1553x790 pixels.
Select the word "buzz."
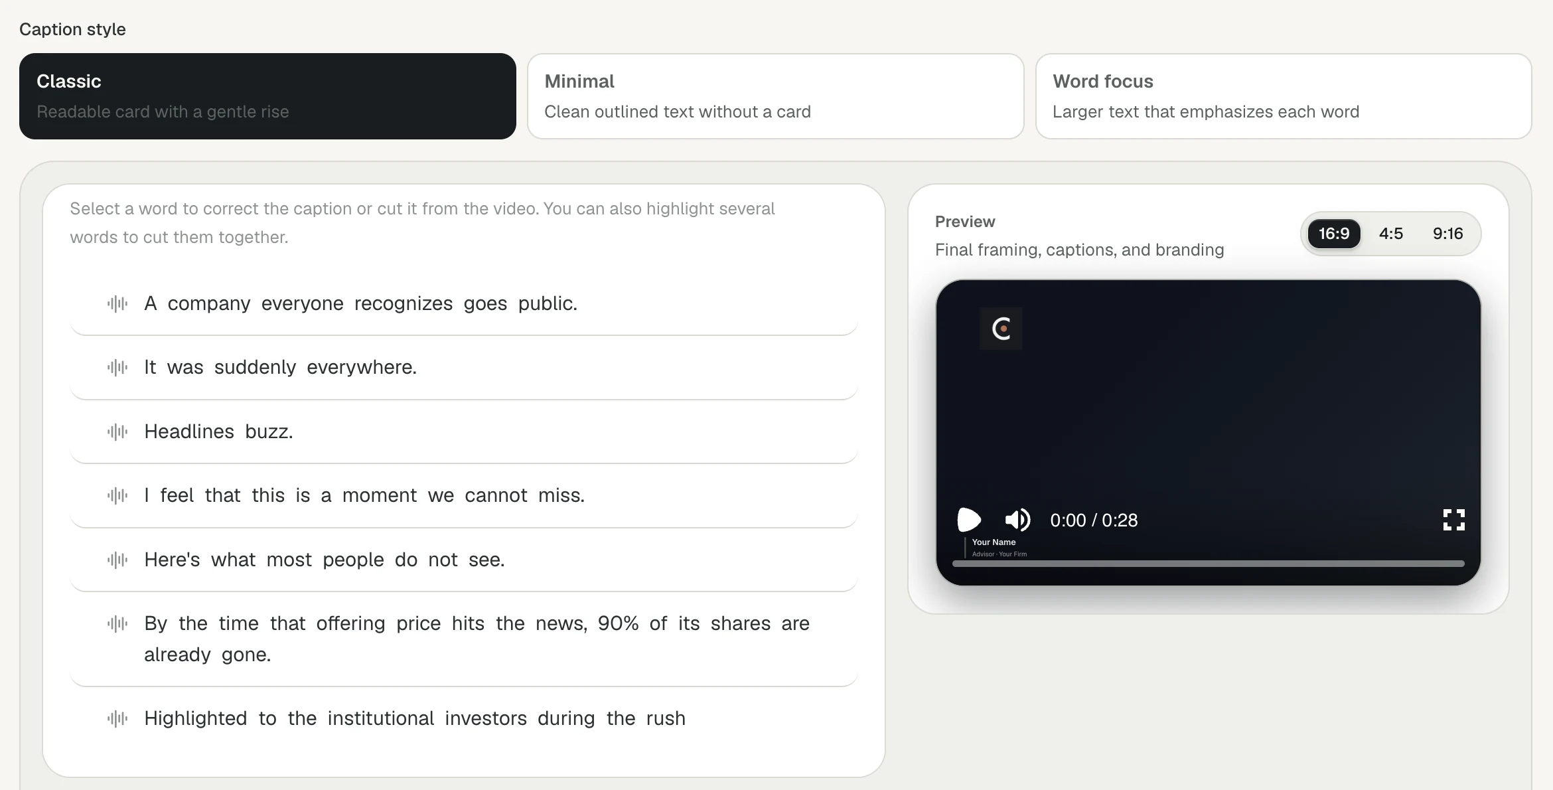click(x=269, y=432)
